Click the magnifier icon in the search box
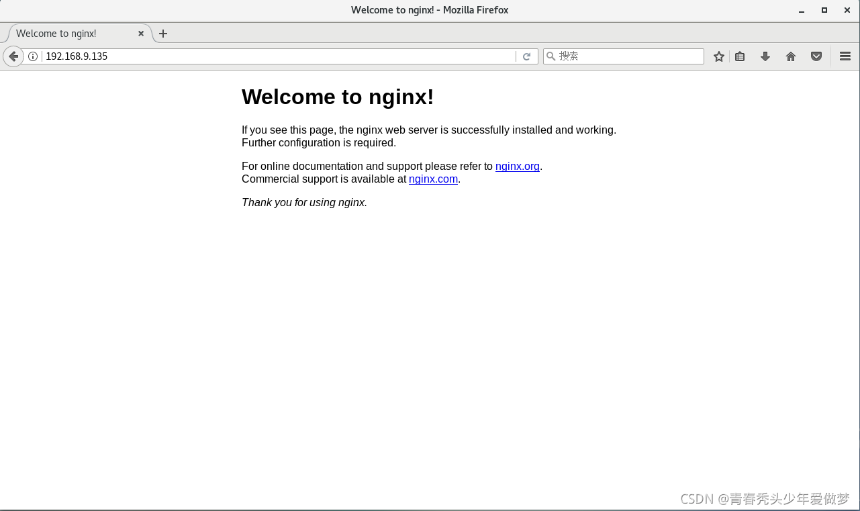 click(x=551, y=56)
